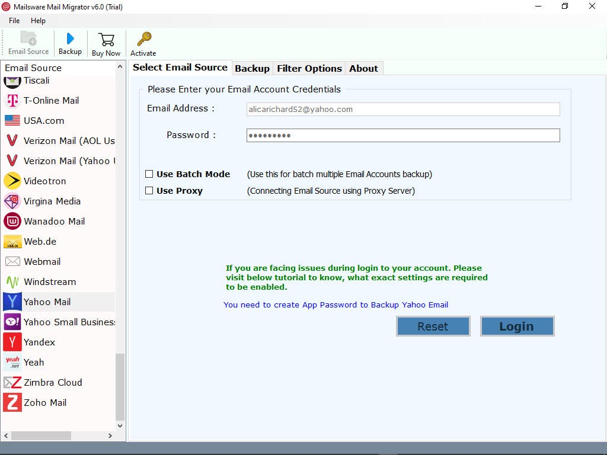
Task: Select 'T-Online Mail' text in source list
Action: (51, 101)
